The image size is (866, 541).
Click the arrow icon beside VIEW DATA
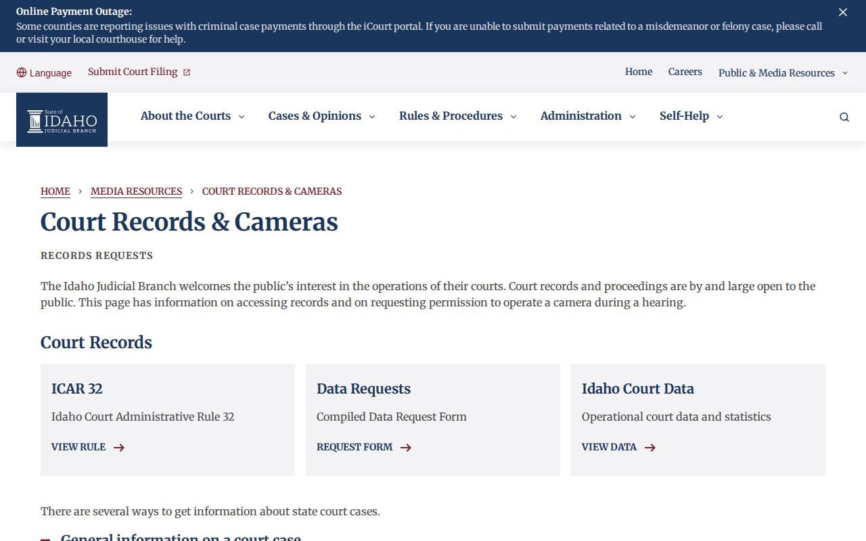tap(650, 447)
